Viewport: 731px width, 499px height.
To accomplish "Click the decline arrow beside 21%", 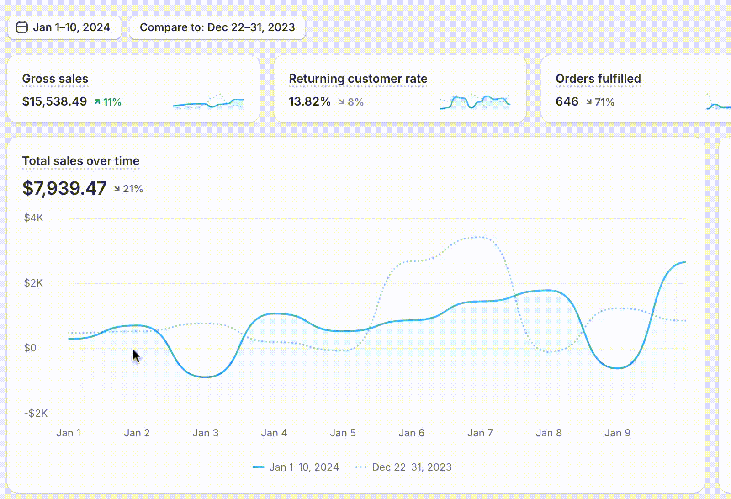I will click(117, 188).
